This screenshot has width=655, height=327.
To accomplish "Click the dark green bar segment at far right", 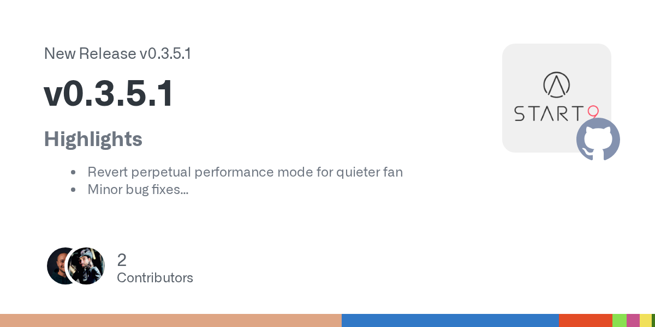I will 653,320.
